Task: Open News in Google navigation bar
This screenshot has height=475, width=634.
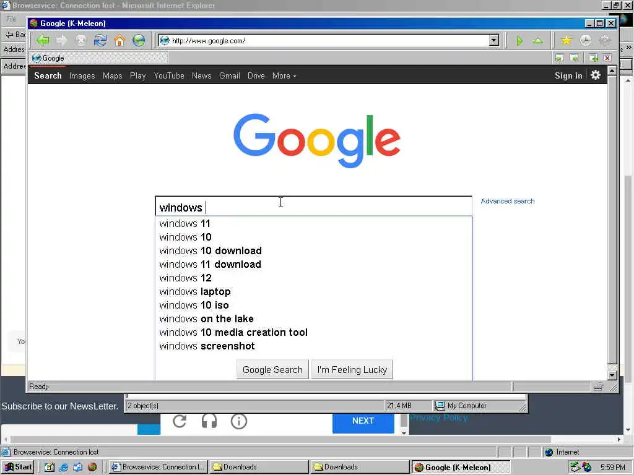Action: tap(202, 75)
